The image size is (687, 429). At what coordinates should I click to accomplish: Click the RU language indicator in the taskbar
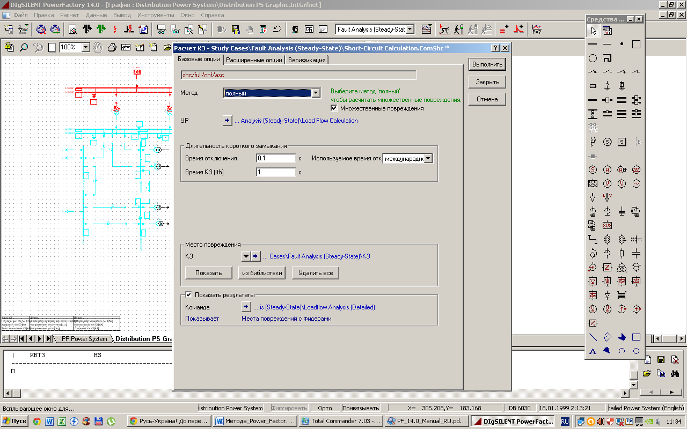pos(565,422)
